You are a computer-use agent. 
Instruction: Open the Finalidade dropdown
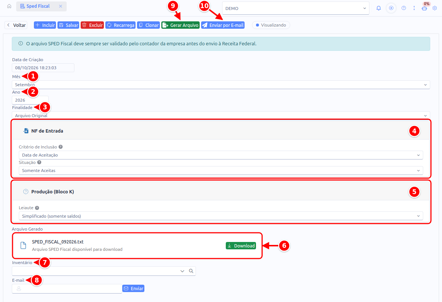pos(221,115)
